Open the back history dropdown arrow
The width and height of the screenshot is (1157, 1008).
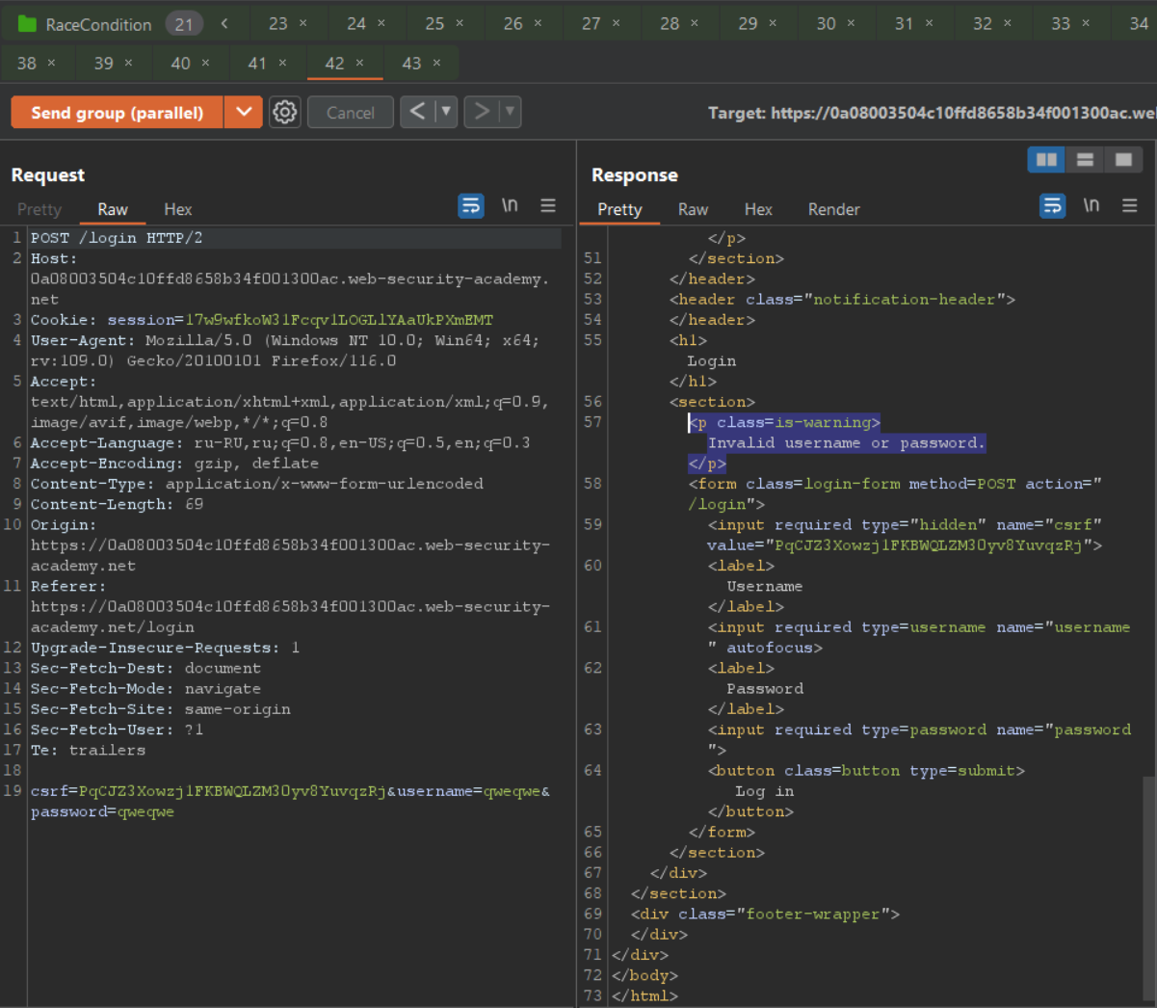coord(445,113)
